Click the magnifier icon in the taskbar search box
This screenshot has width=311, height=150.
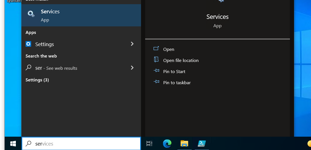pos(28,144)
